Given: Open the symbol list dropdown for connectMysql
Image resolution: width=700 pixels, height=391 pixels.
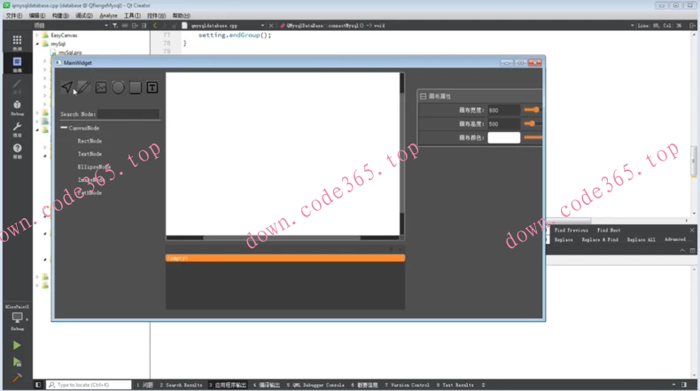Looking at the screenshot, I should [x=632, y=26].
